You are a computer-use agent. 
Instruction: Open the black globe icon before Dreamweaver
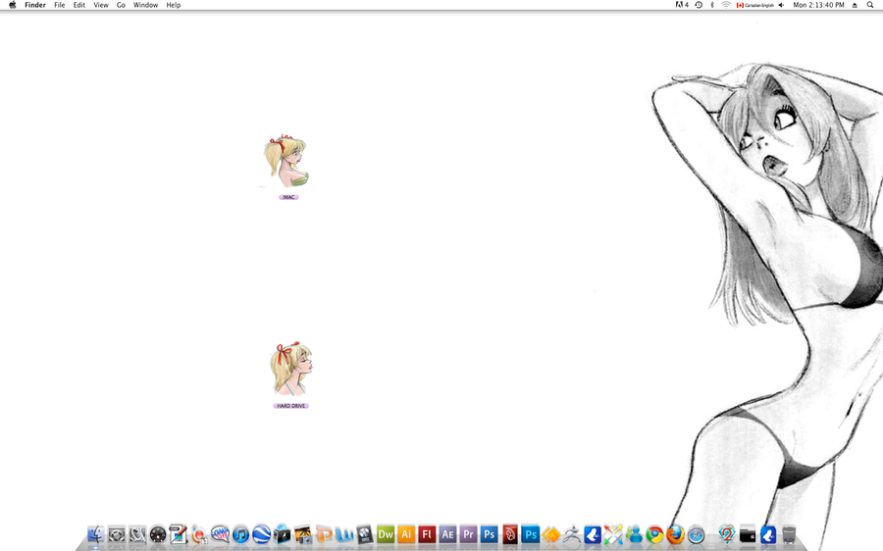tap(365, 534)
